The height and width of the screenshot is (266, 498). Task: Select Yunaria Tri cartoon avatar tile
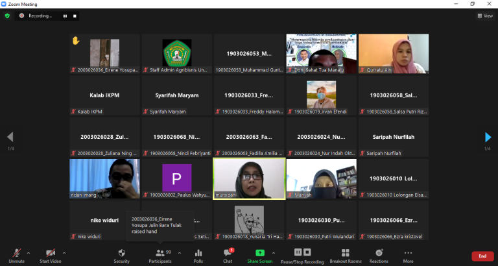[x=249, y=220]
